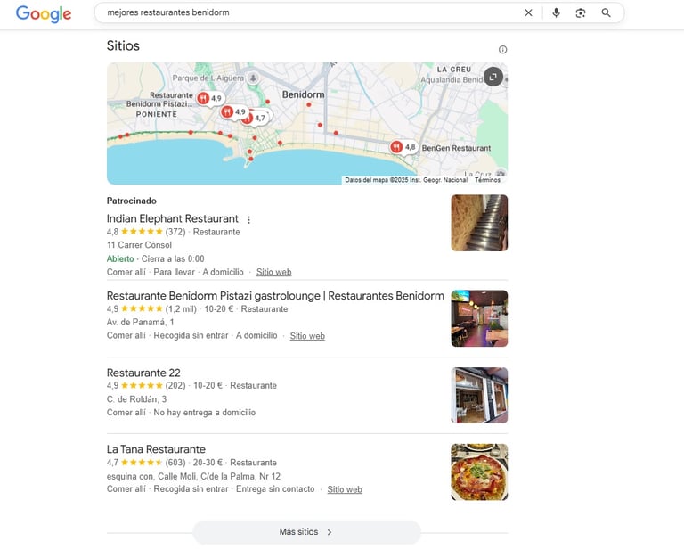Open Pistazi gastrolounge interior photo thumbnail
The width and height of the screenshot is (684, 558).
coord(479,318)
